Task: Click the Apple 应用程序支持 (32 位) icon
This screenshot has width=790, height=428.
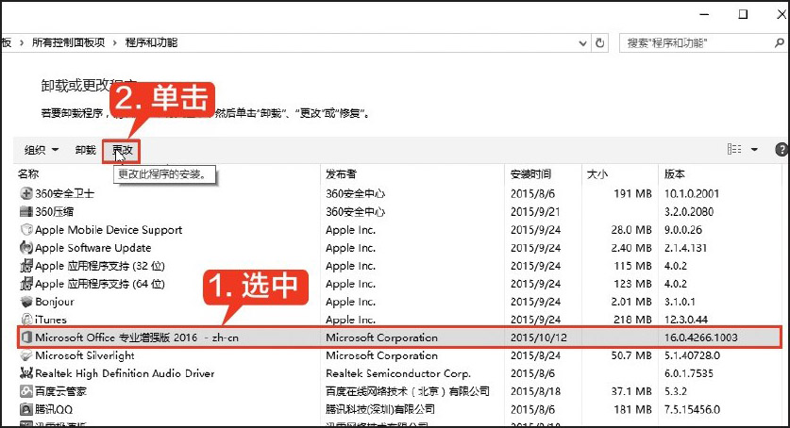Action: point(26,266)
